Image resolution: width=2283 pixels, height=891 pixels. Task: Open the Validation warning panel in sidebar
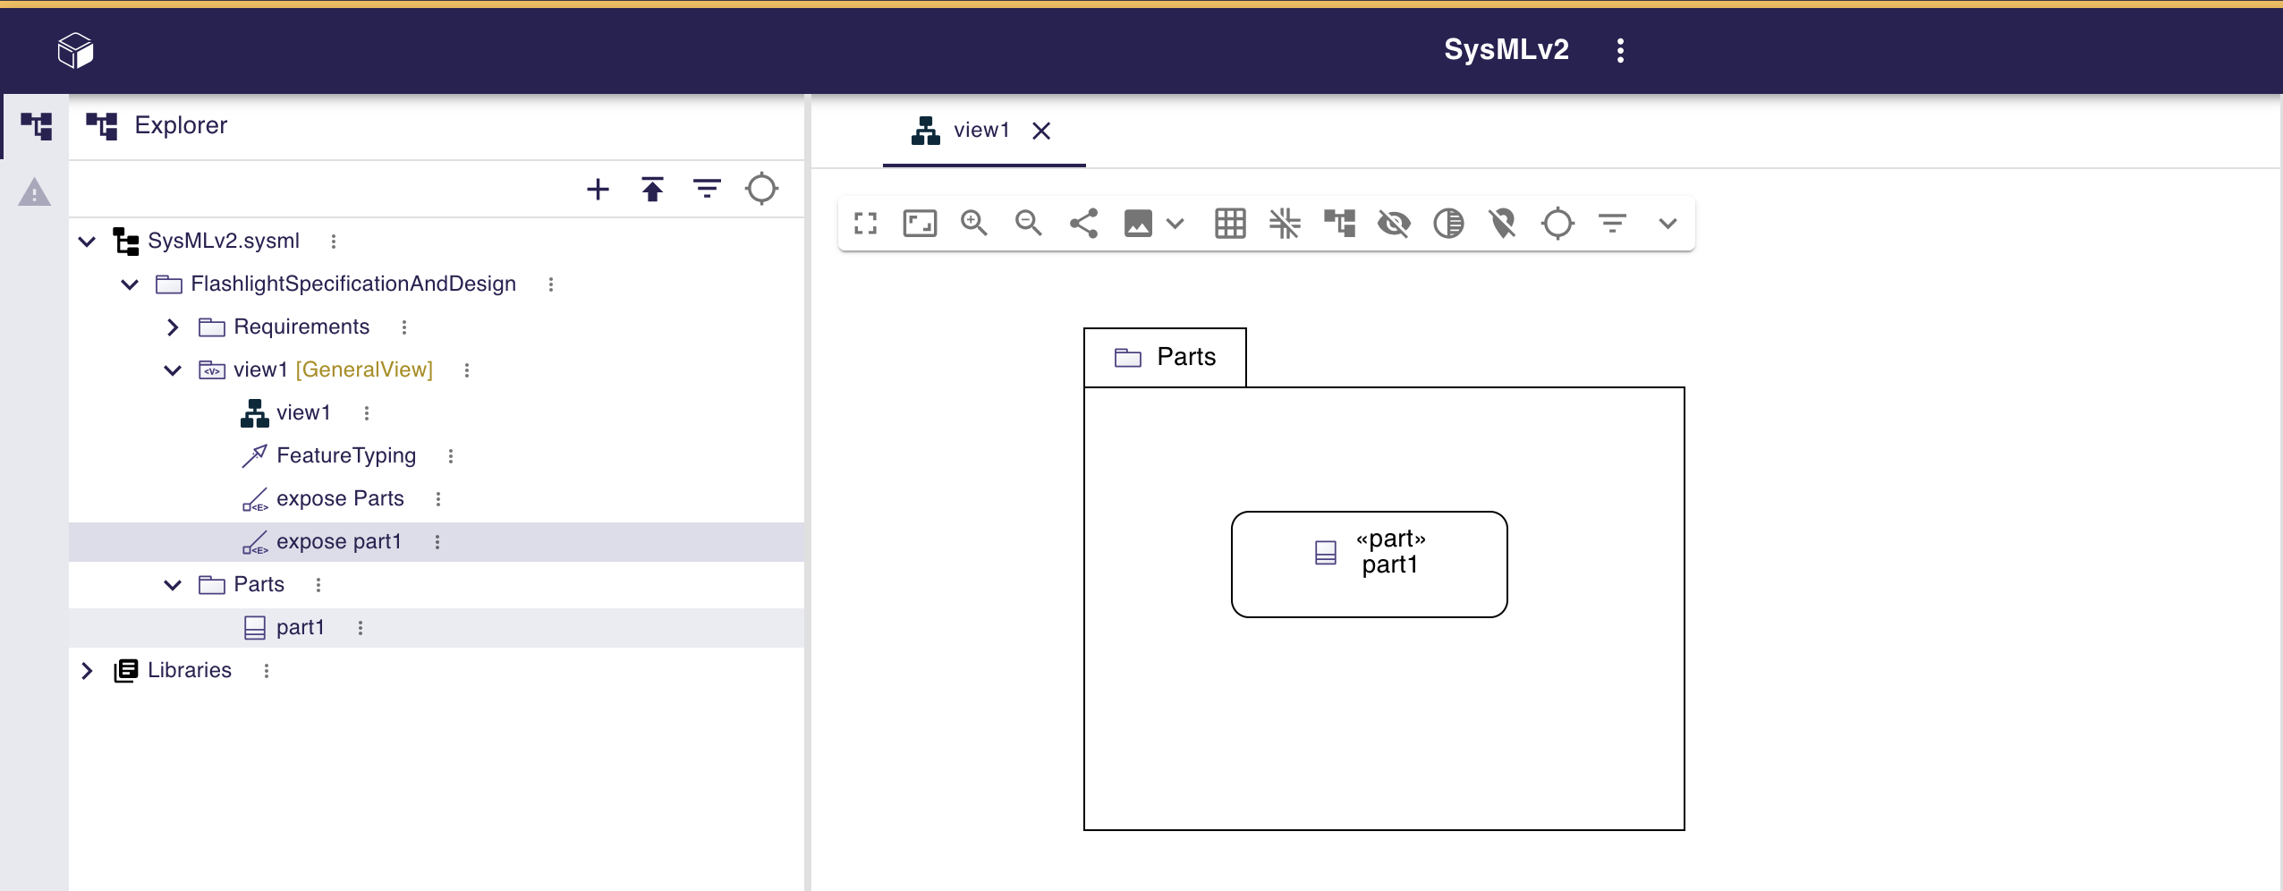coord(34,192)
